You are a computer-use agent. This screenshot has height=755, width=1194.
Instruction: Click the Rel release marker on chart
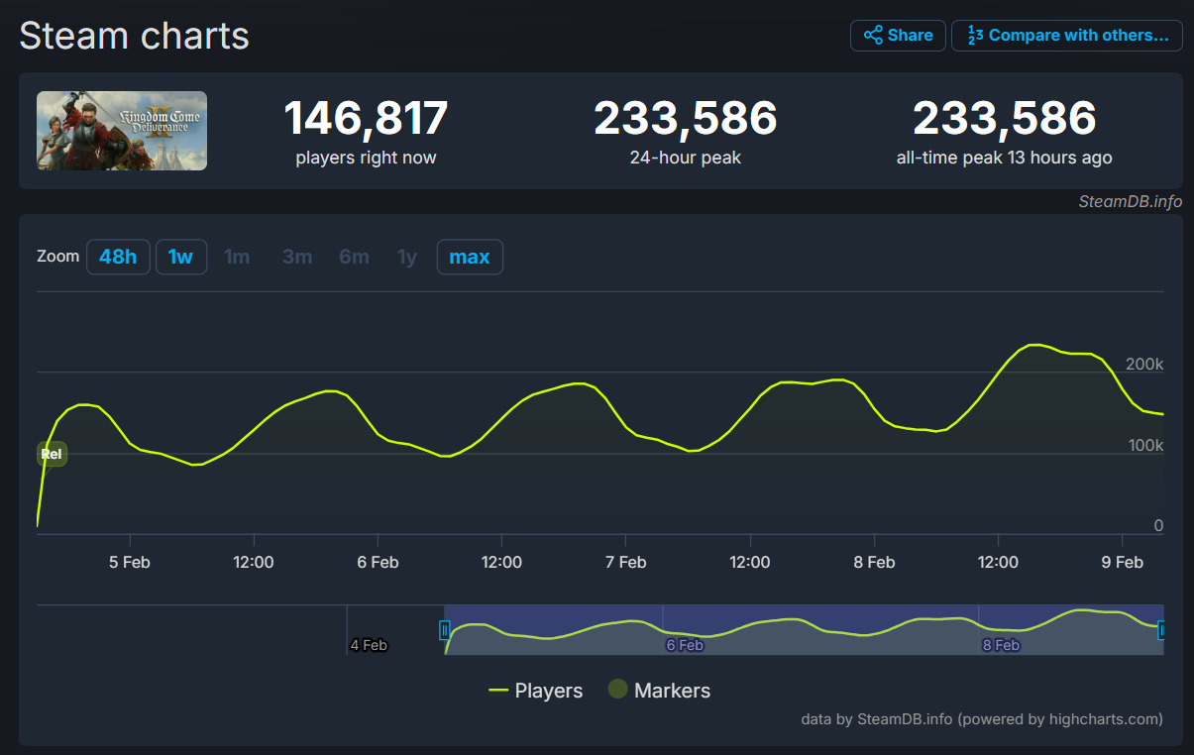click(x=52, y=455)
